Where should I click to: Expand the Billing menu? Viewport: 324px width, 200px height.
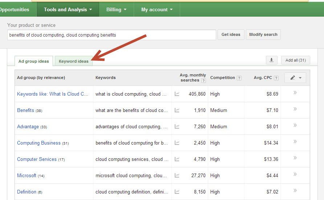click(116, 9)
